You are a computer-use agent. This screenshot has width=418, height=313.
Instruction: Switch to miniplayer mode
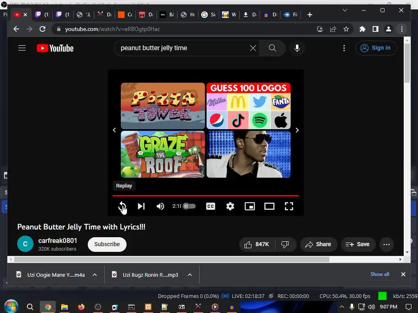pyautogui.click(x=250, y=206)
